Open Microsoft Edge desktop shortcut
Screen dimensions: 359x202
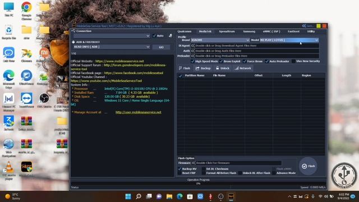point(9,79)
